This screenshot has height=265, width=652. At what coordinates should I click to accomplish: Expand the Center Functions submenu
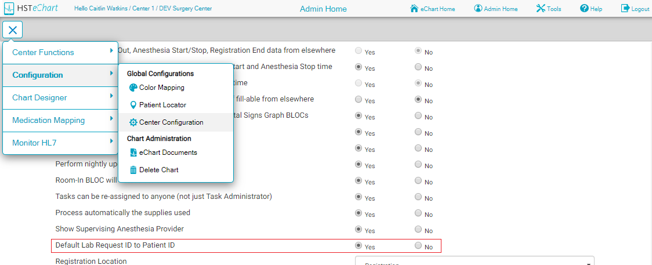pos(60,52)
